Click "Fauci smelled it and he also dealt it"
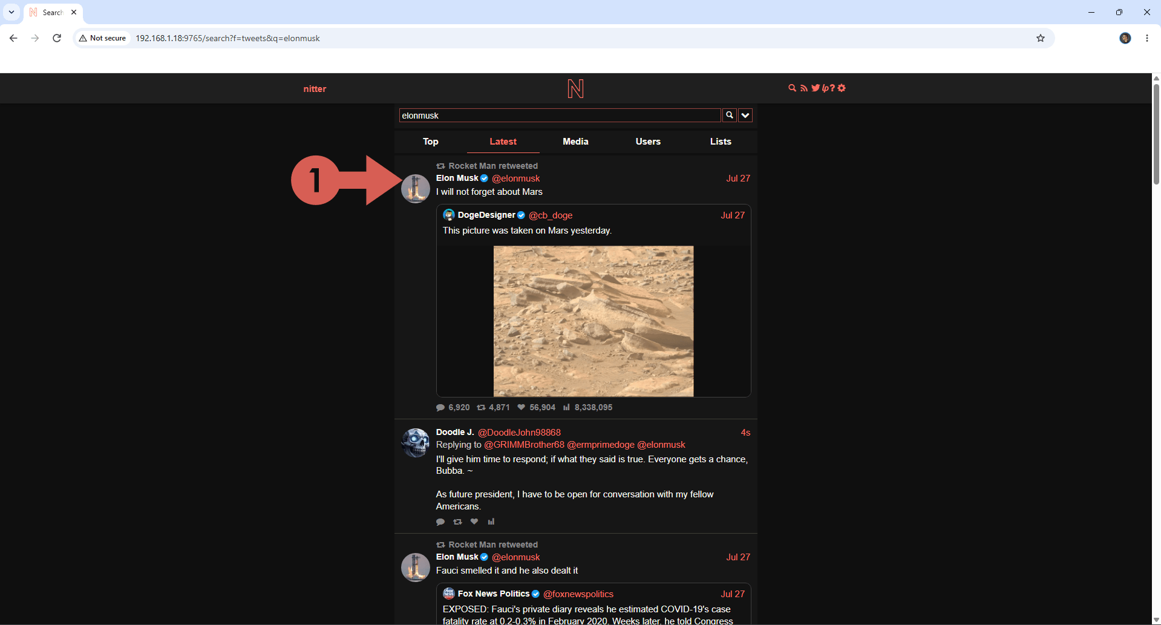1161x625 pixels. point(507,571)
